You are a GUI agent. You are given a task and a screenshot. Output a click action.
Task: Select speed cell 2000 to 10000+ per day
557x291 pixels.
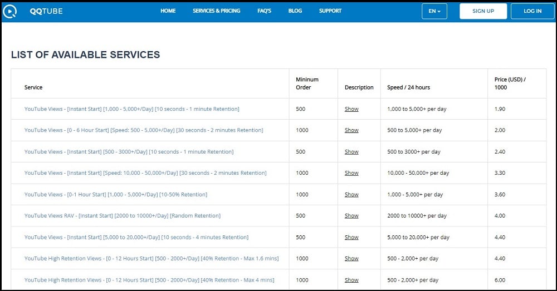click(417, 216)
